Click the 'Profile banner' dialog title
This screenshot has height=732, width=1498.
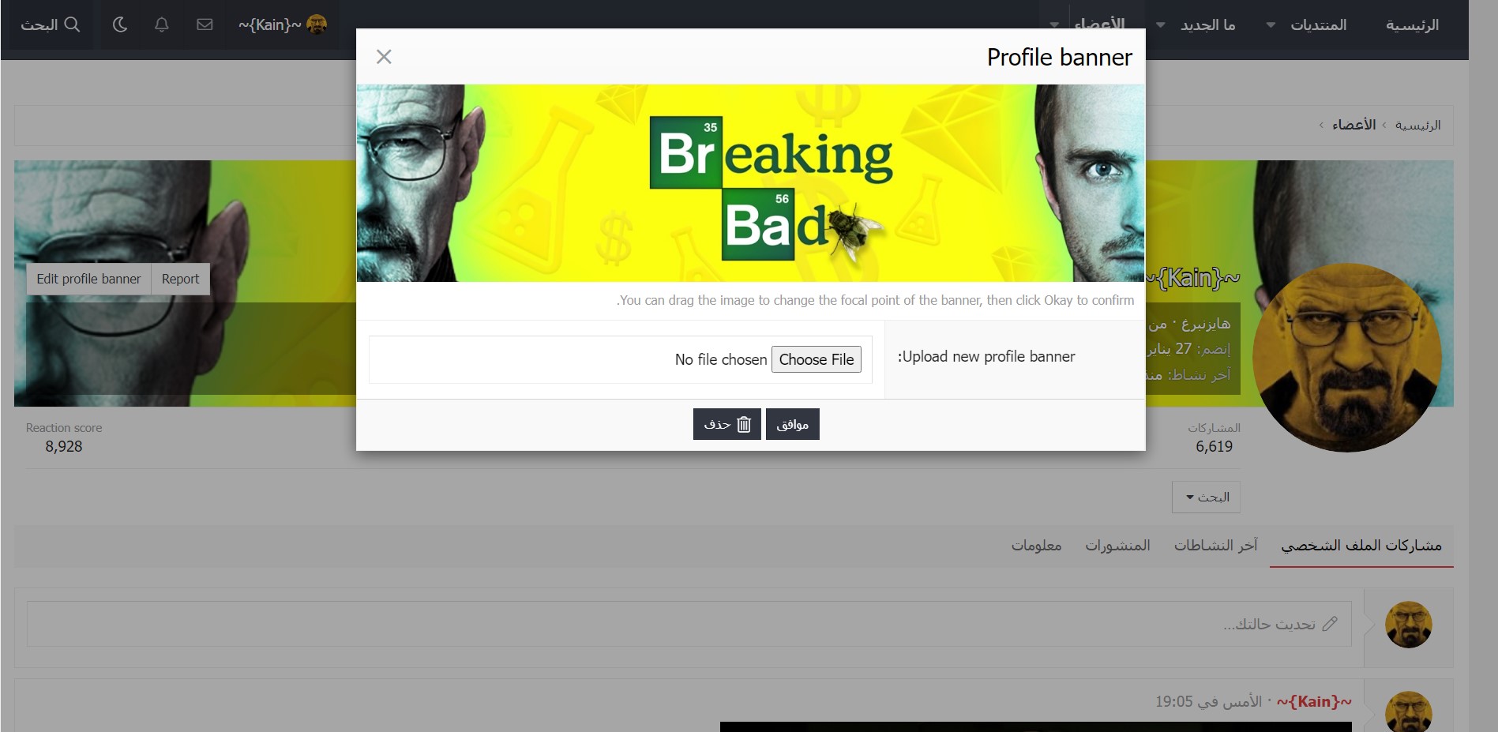1059,57
